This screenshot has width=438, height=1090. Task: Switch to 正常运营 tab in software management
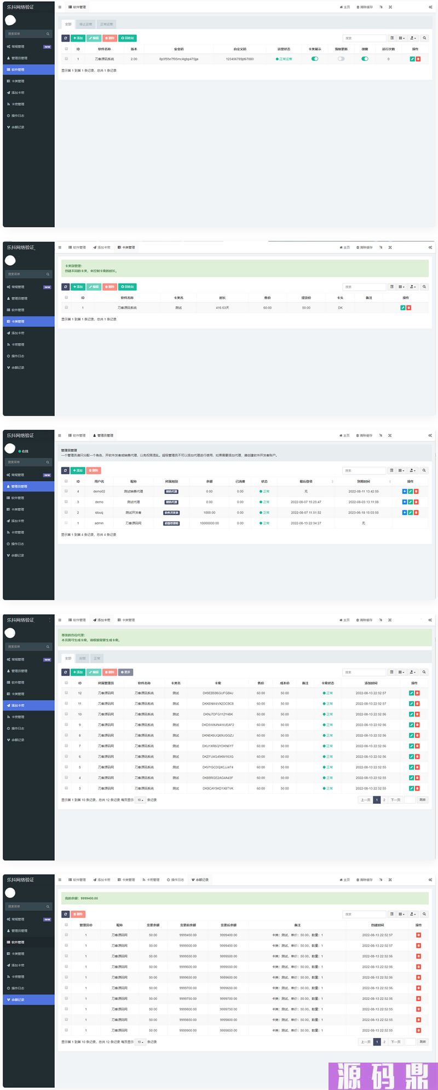(x=106, y=24)
